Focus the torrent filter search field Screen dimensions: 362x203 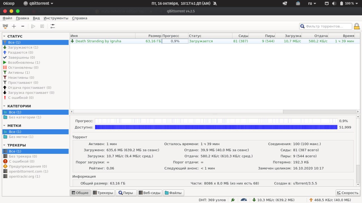(326, 26)
